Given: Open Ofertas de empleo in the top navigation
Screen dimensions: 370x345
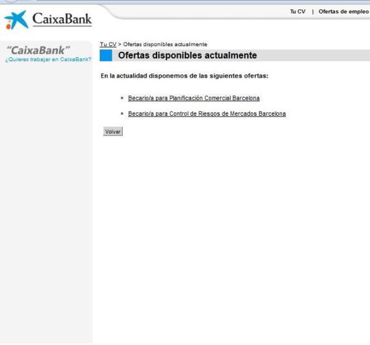Looking at the screenshot, I should [x=343, y=12].
